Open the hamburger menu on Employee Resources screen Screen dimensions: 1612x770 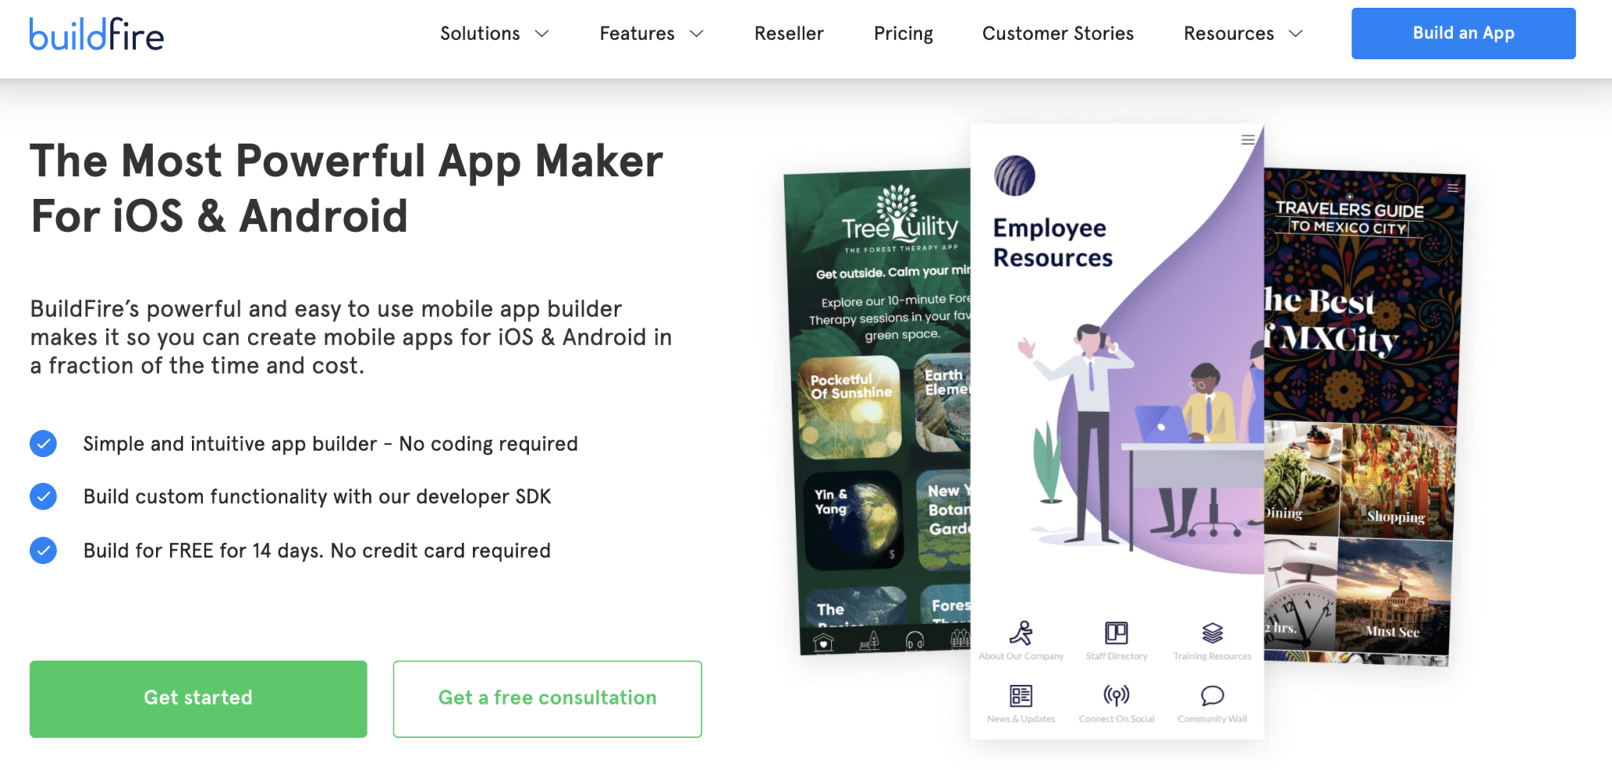(x=1248, y=140)
